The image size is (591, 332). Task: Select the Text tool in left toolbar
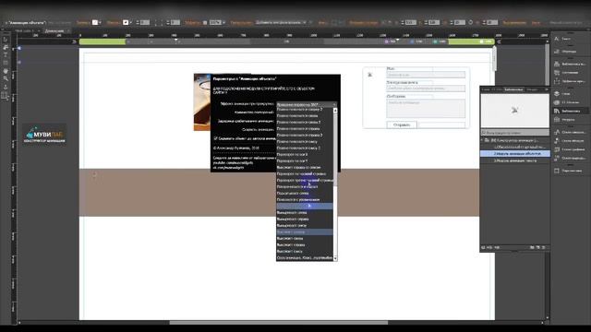pyautogui.click(x=6, y=55)
